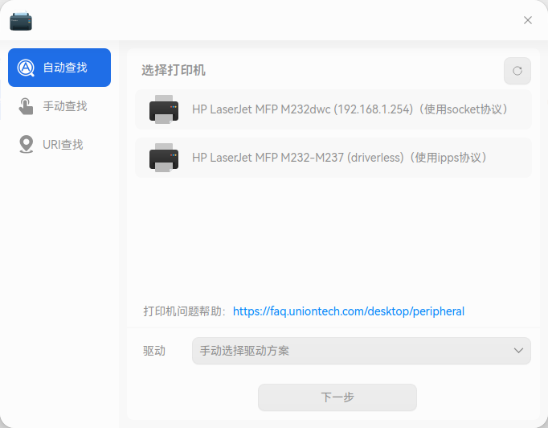The width and height of the screenshot is (548, 428).
Task: Click the 手动查找 hand pointer icon
Action: (x=26, y=106)
